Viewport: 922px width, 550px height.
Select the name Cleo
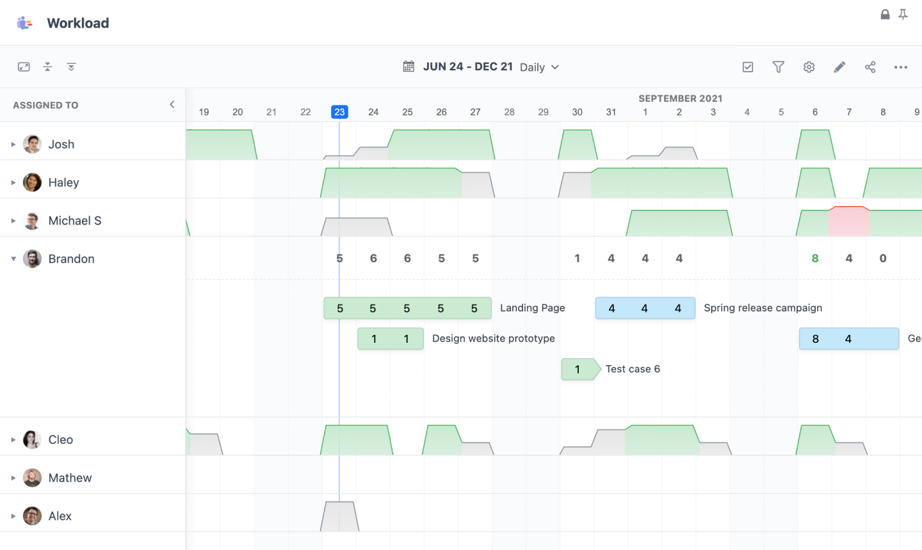(x=61, y=439)
